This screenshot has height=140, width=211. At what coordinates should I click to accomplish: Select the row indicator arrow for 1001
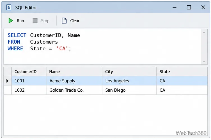(8, 81)
